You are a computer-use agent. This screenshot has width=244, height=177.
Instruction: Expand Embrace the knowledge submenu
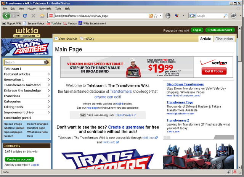49,90
